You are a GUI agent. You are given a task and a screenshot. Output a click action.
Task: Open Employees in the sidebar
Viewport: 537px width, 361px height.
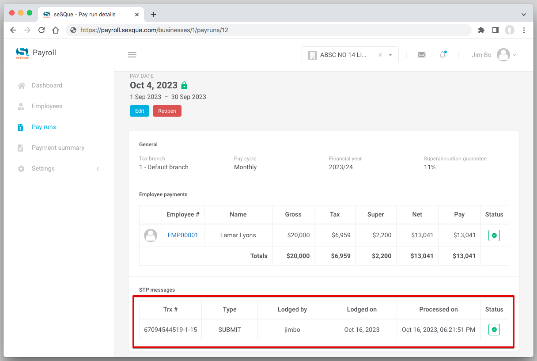tap(47, 106)
